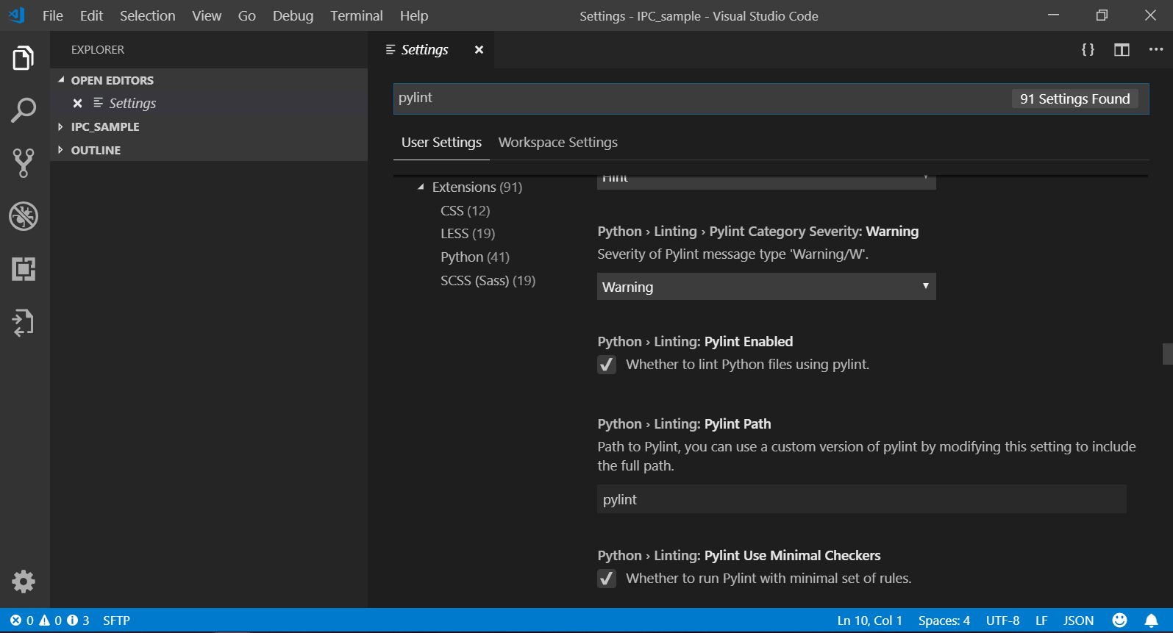
Task: Close Settings in Open Editors list
Action: [77, 103]
